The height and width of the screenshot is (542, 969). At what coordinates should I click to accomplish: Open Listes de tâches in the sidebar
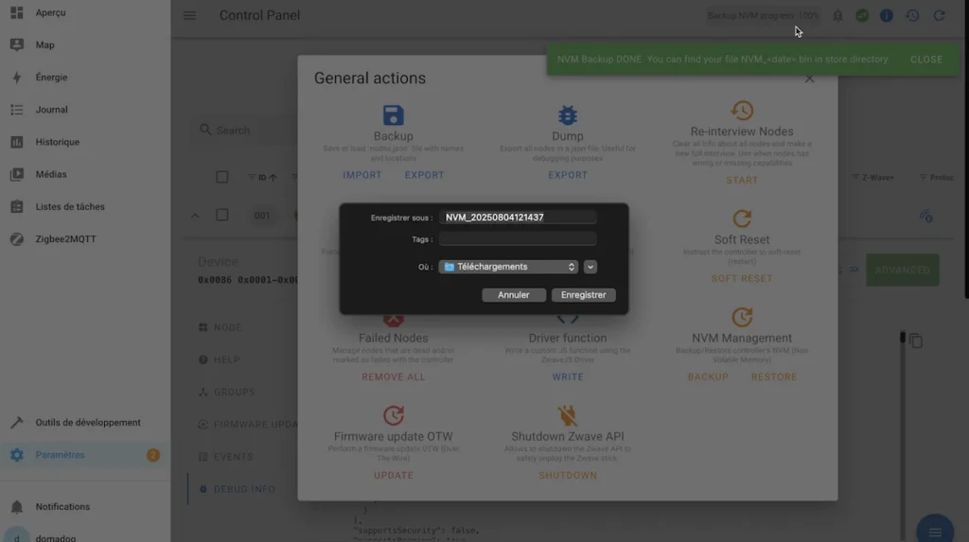click(x=85, y=206)
